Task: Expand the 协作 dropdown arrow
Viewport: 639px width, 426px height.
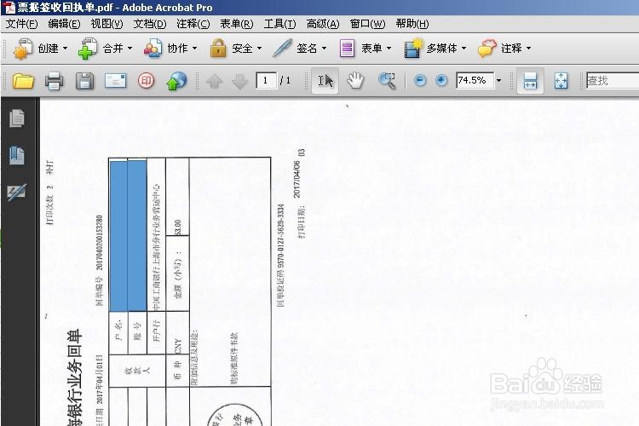Action: (195, 49)
